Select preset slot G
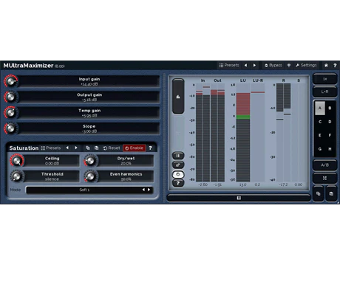The image size is (340, 307). coord(320,149)
